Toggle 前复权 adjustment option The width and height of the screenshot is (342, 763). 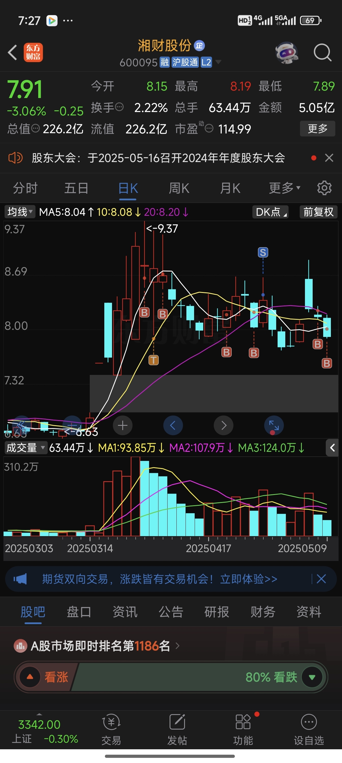(318, 212)
